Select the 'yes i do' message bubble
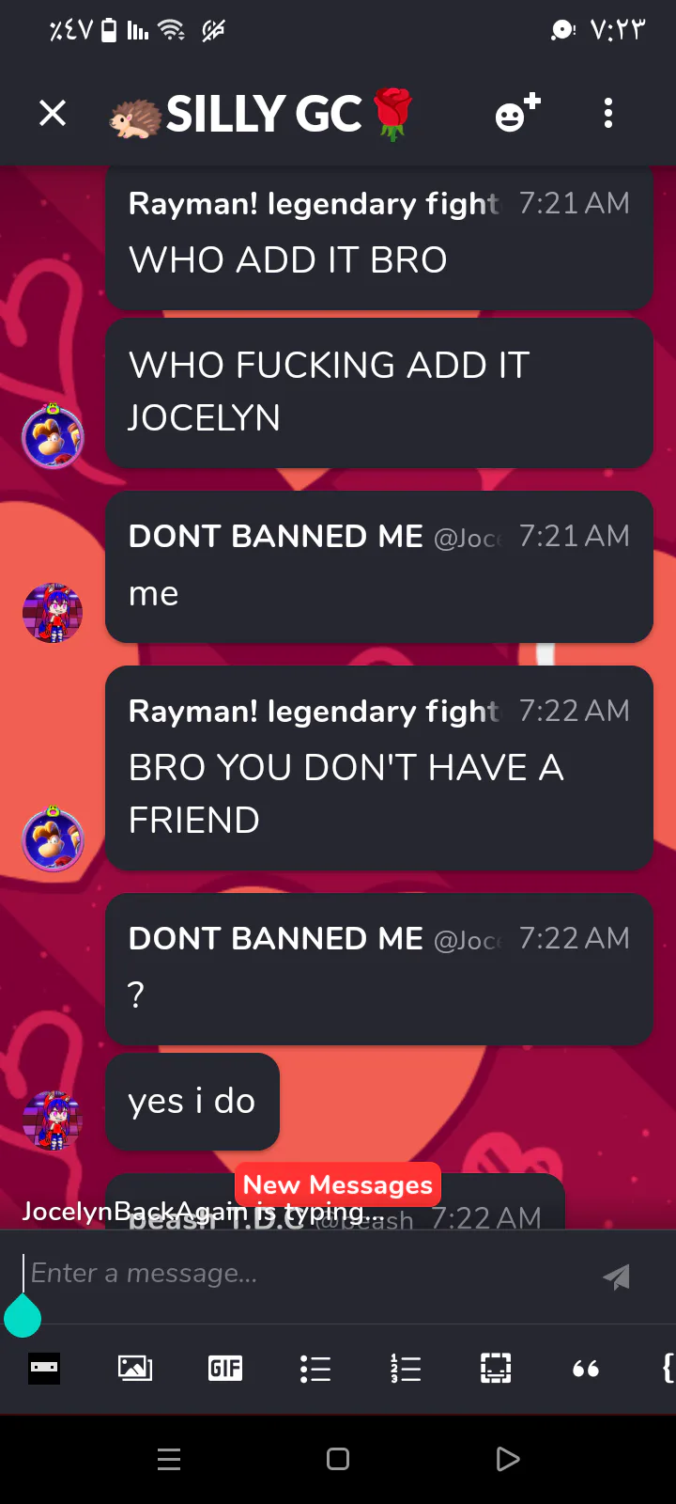 (x=192, y=1102)
